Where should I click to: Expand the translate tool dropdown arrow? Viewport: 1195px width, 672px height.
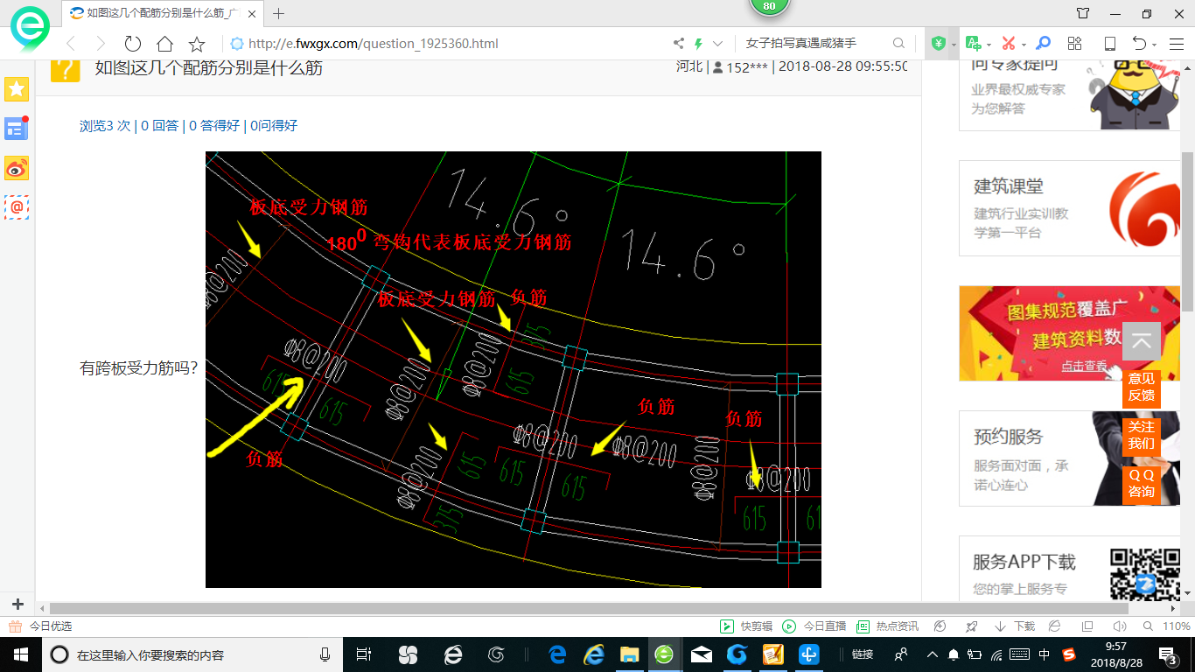coord(989,45)
